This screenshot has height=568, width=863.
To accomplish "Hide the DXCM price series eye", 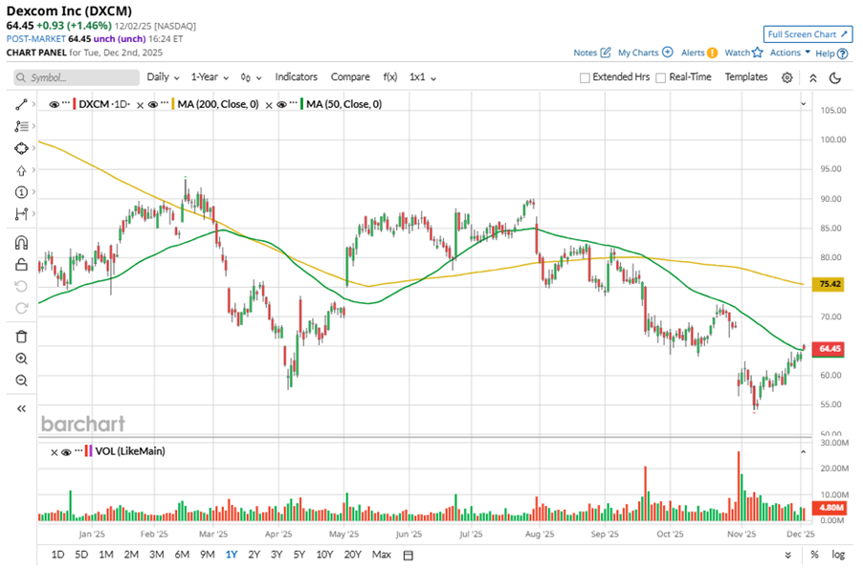I will [x=54, y=104].
